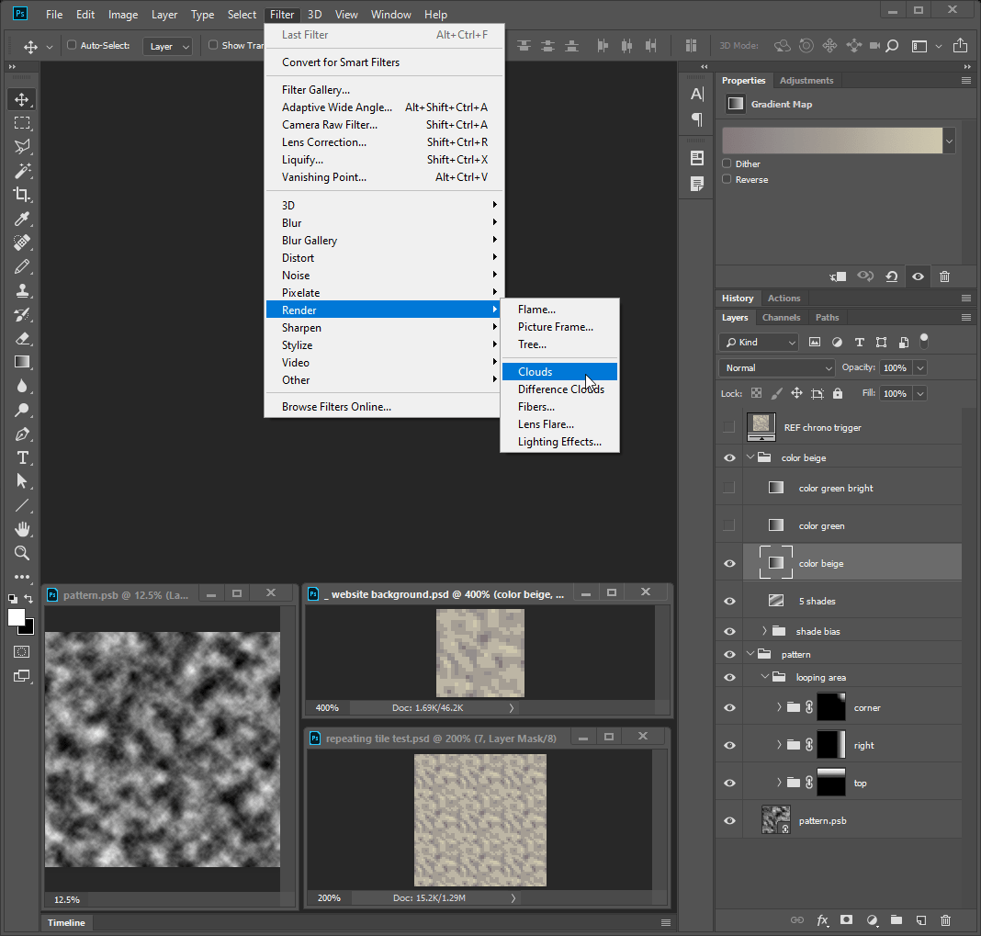Select the Crop tool
Image resolution: width=981 pixels, height=936 pixels.
click(x=22, y=195)
